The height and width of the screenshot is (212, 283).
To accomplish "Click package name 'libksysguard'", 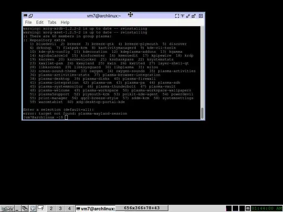I will coord(87,67).
